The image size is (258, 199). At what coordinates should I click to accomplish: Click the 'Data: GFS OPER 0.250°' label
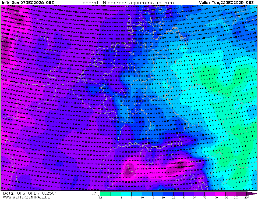pyautogui.click(x=30, y=193)
